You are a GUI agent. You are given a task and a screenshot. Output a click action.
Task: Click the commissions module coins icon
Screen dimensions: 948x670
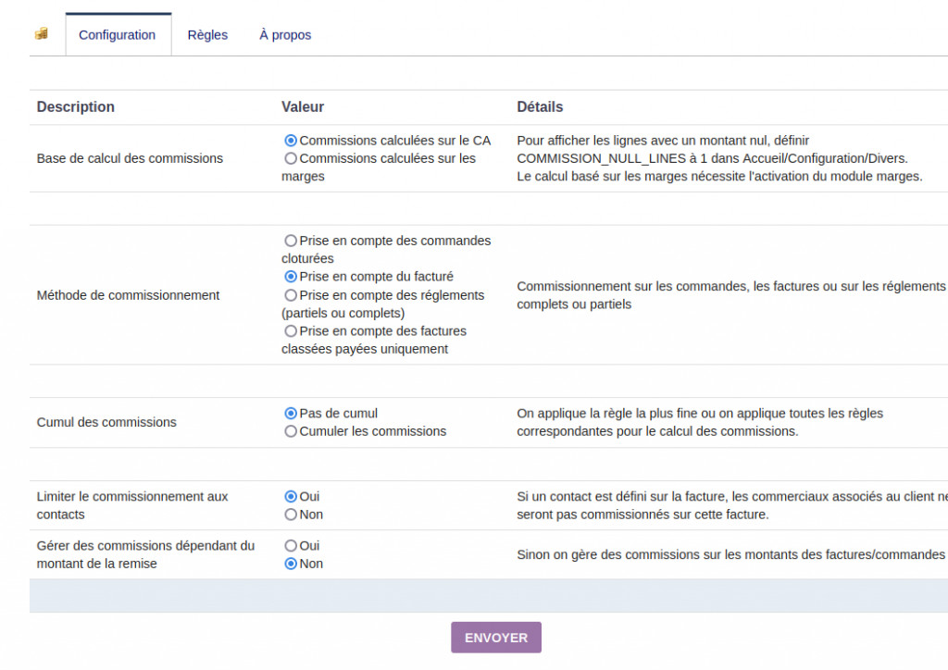(41, 34)
